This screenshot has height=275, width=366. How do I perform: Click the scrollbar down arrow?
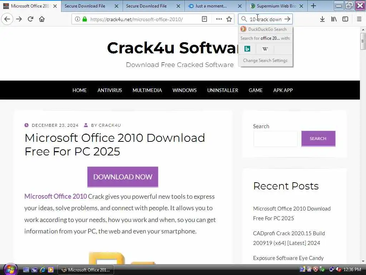[x=363, y=261]
